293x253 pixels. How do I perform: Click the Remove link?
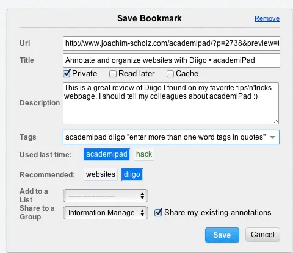[x=267, y=18]
